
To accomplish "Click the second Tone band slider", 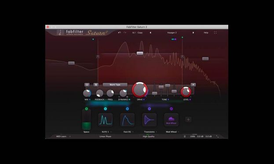I will coord(161,87).
